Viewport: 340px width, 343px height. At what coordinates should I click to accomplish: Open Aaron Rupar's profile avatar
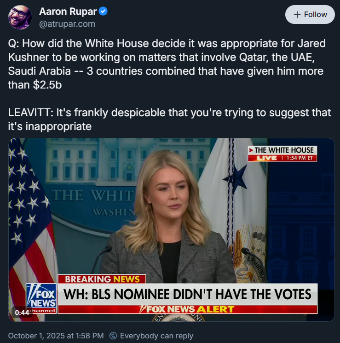pos(20,17)
